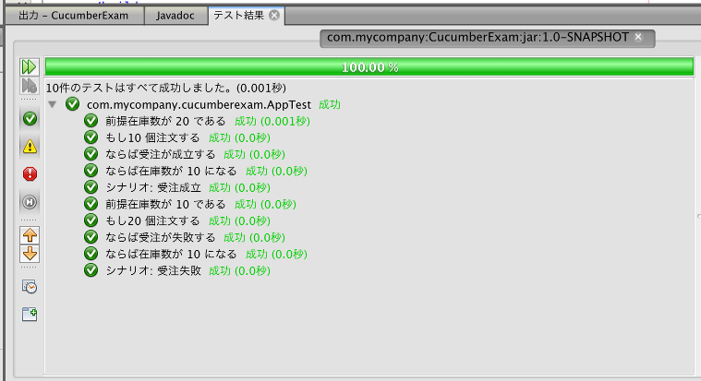Switch to the 出力 - CucumberExam tab

pos(73,16)
